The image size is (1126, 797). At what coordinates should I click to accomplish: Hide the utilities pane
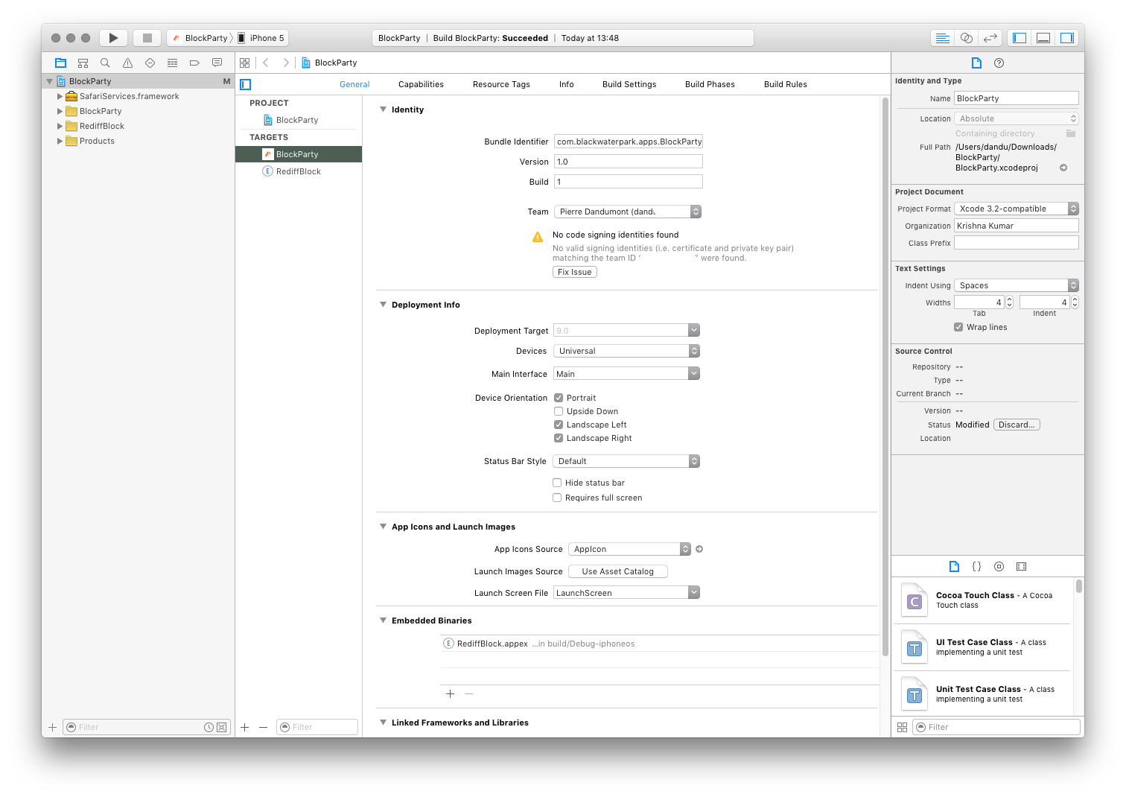click(1067, 38)
